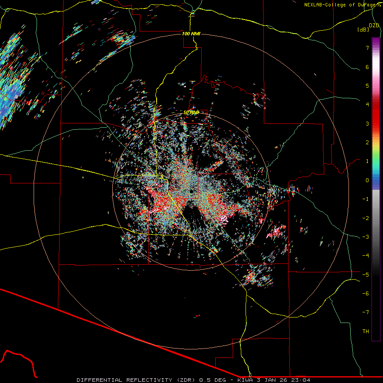Click the 1 value on the color scale
The height and width of the screenshot is (383, 383).
[x=367, y=161]
